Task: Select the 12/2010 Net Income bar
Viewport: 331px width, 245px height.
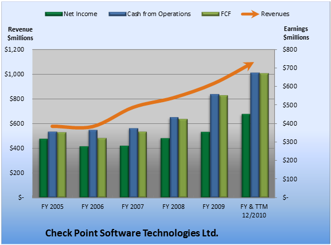Action: coord(246,155)
